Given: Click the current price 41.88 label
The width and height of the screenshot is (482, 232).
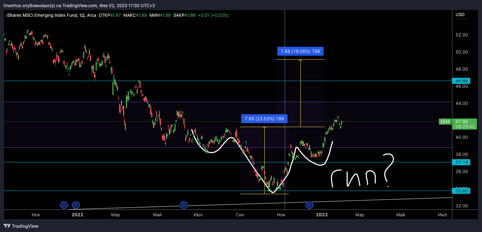Looking at the screenshot, I should 461,121.
